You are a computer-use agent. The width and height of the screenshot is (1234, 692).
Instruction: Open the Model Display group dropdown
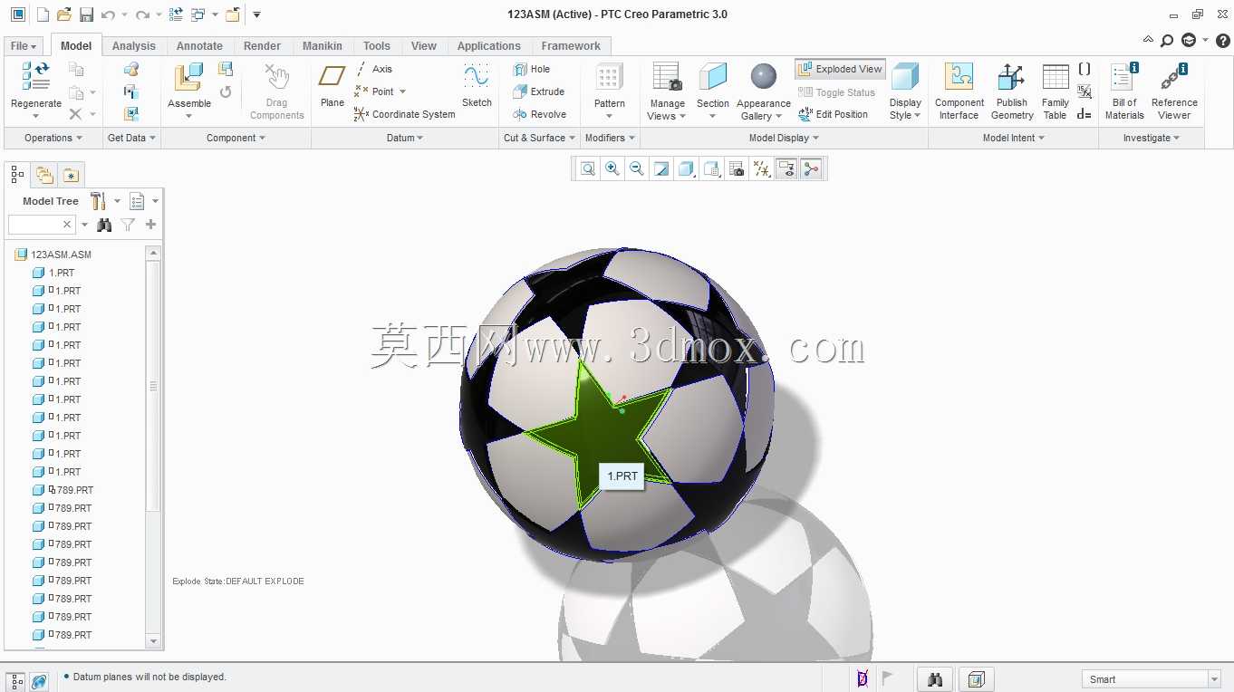784,138
